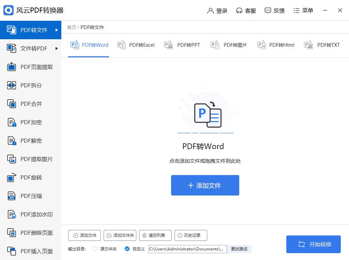Open the PDF添加水印 tool
349x260 pixels.
click(x=31, y=214)
